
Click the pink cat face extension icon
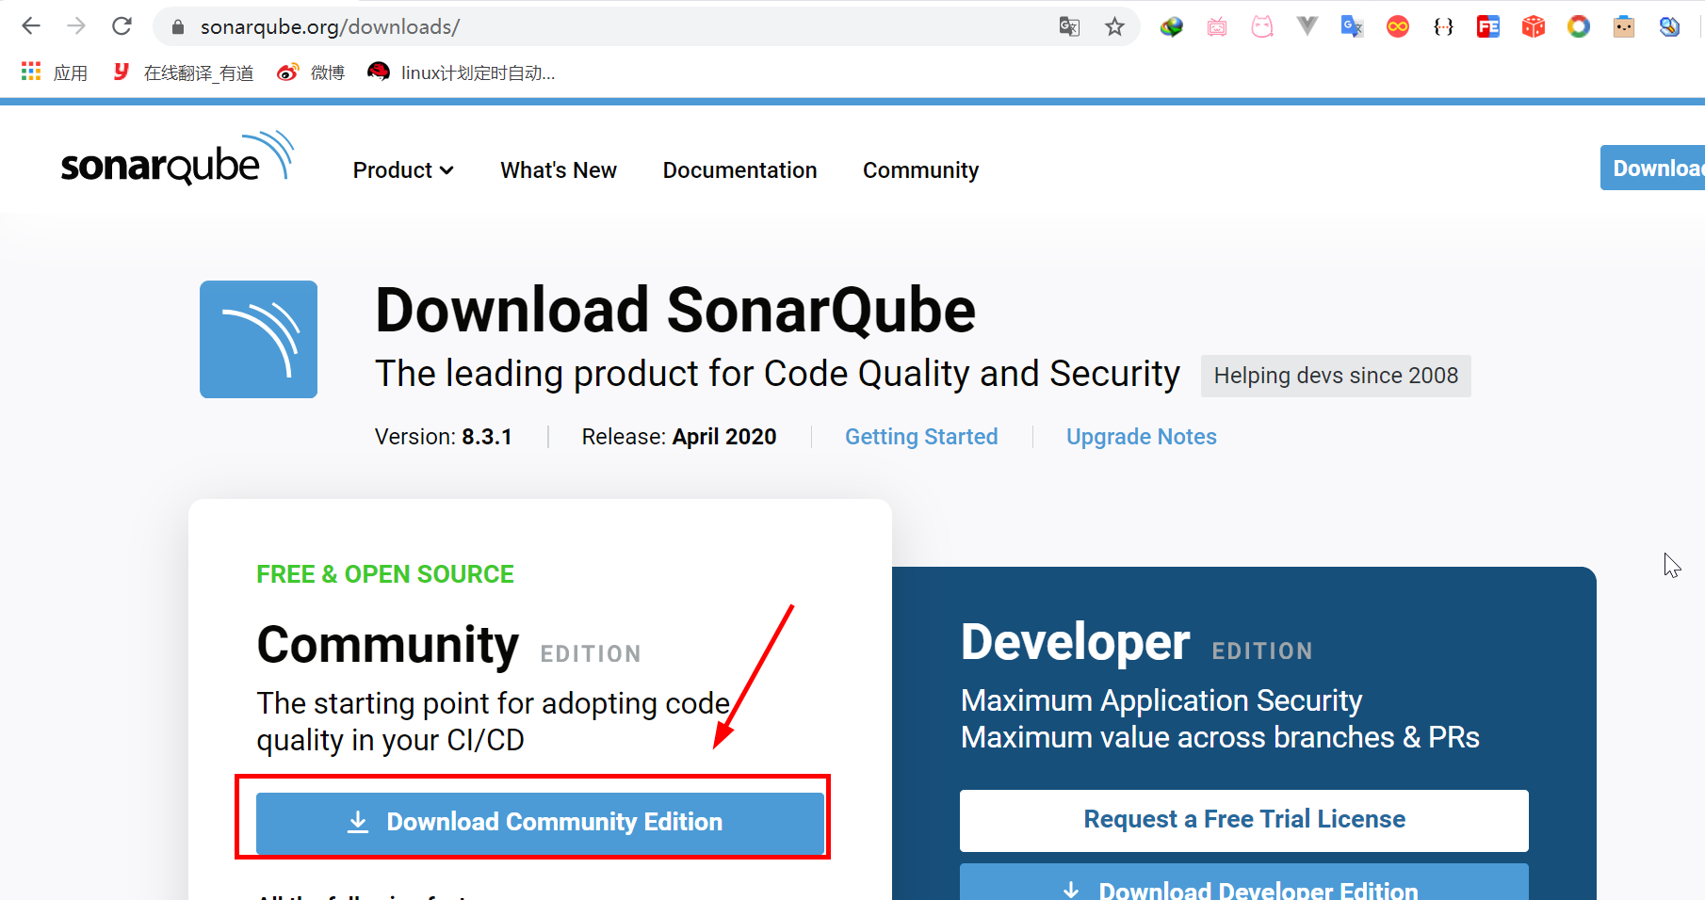click(x=1262, y=26)
